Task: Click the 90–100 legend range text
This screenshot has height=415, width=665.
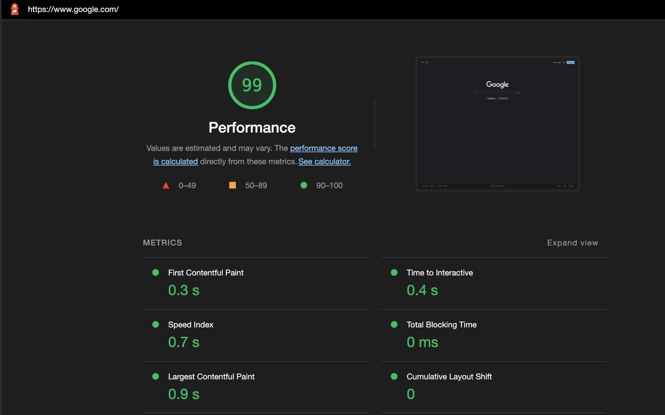Action: pos(330,186)
